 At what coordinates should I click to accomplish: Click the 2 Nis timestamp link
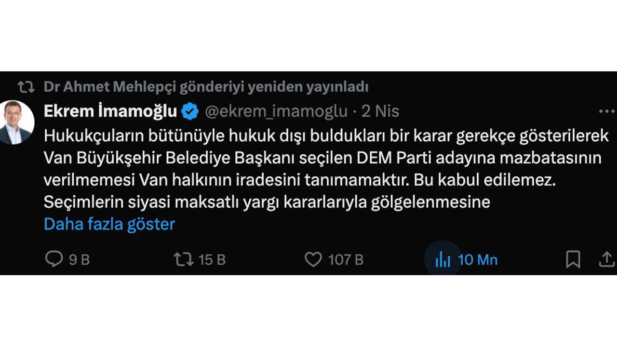pyautogui.click(x=380, y=111)
